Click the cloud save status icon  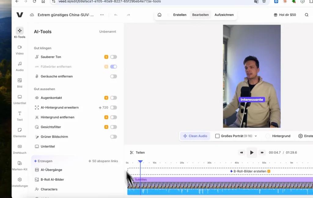click(32, 15)
